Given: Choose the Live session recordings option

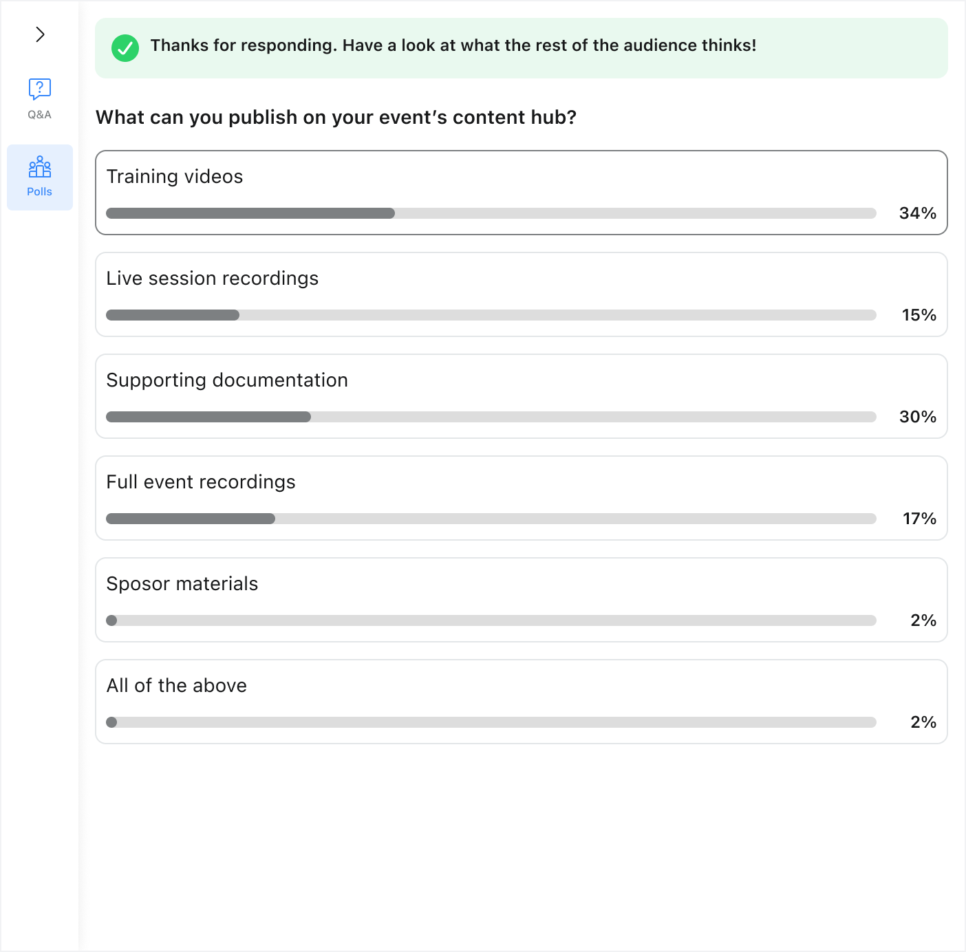Looking at the screenshot, I should pos(522,294).
